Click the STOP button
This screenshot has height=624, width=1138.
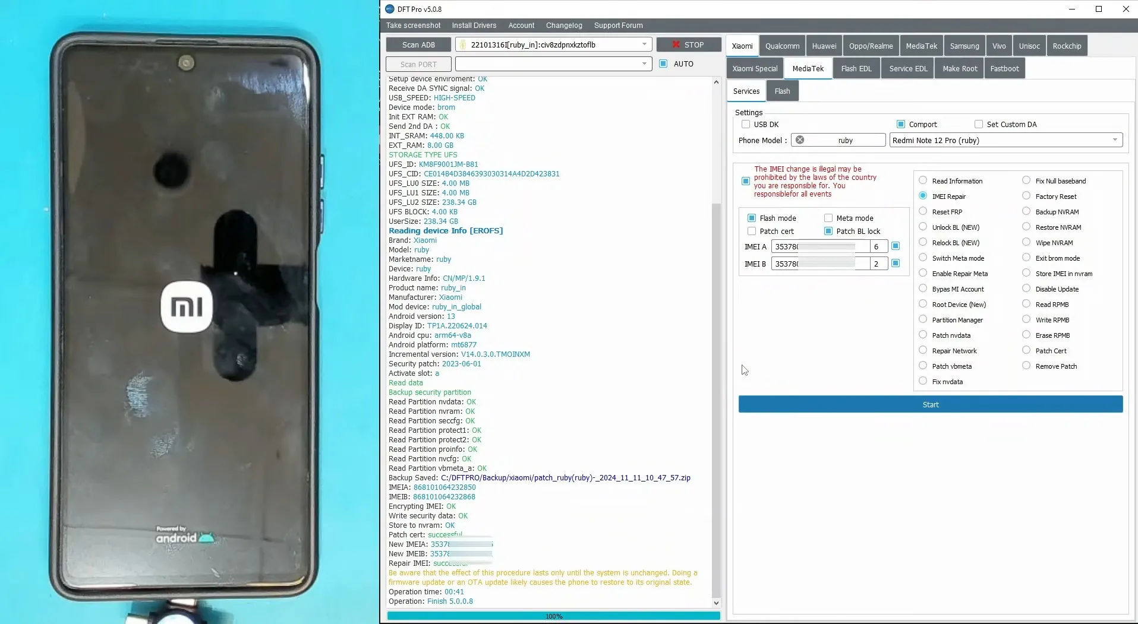689,45
